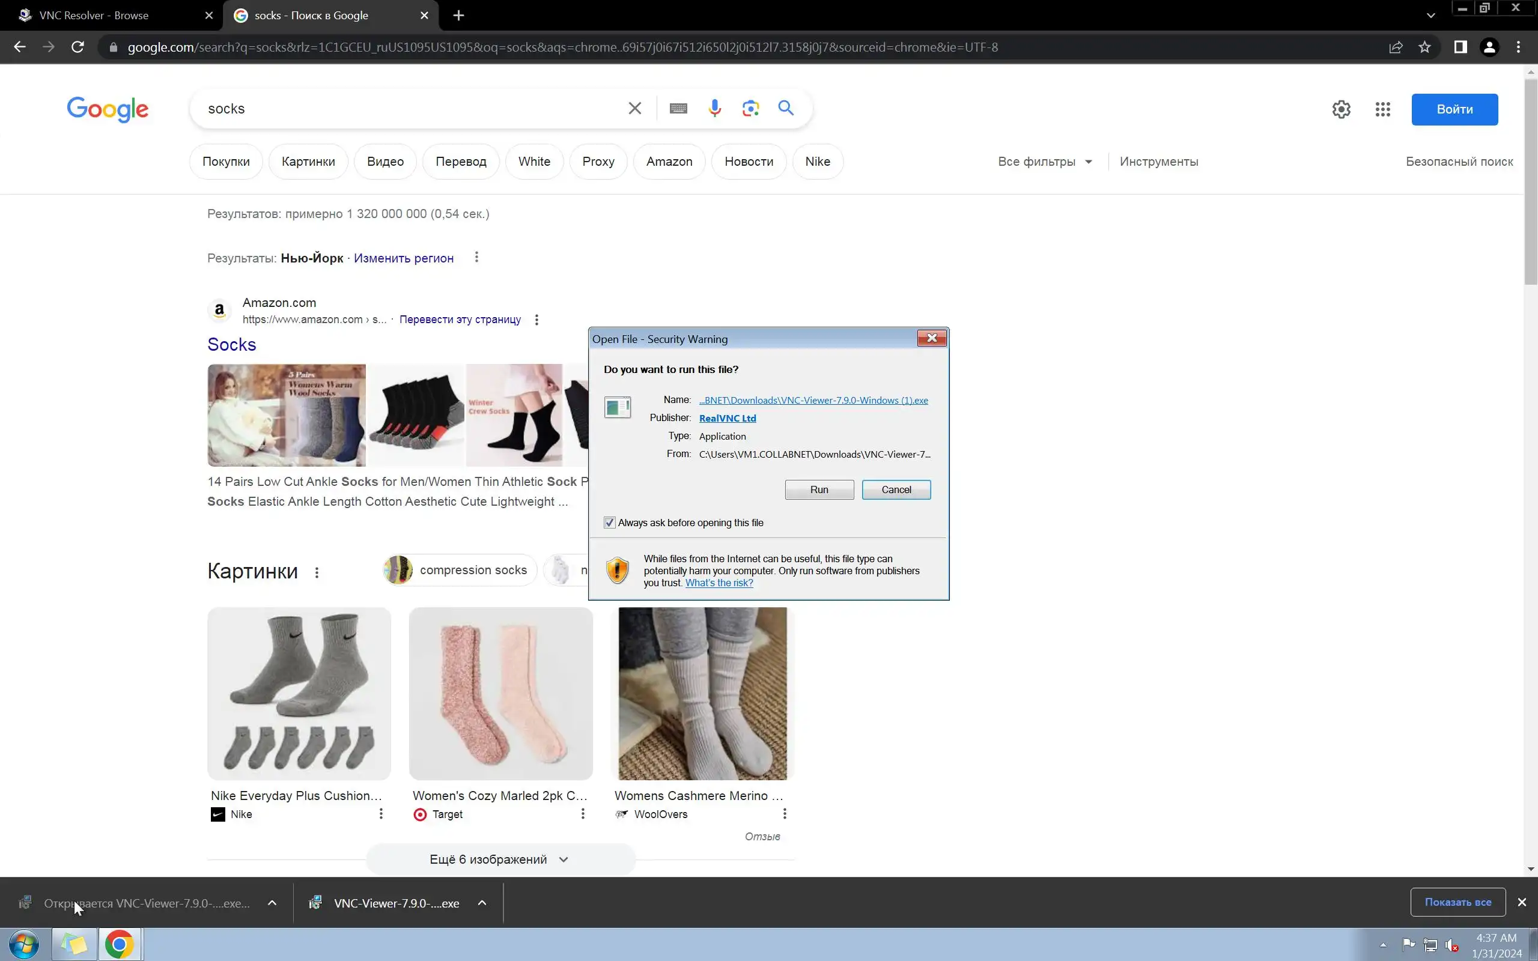Viewport: 1538px width, 961px height.
Task: Open Windows Start menu orb
Action: tap(23, 944)
